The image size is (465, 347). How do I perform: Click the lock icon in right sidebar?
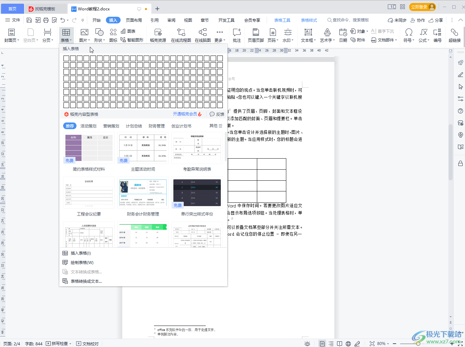point(460,163)
